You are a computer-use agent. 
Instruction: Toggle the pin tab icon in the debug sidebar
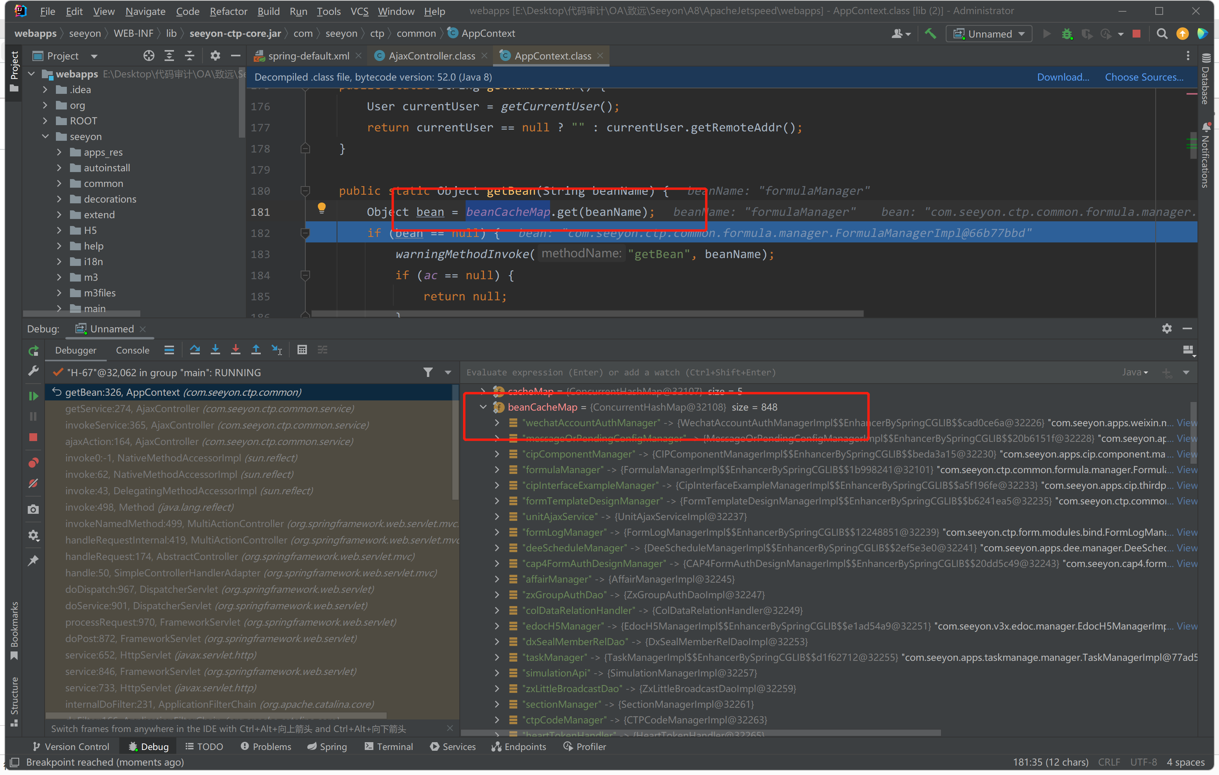click(33, 561)
